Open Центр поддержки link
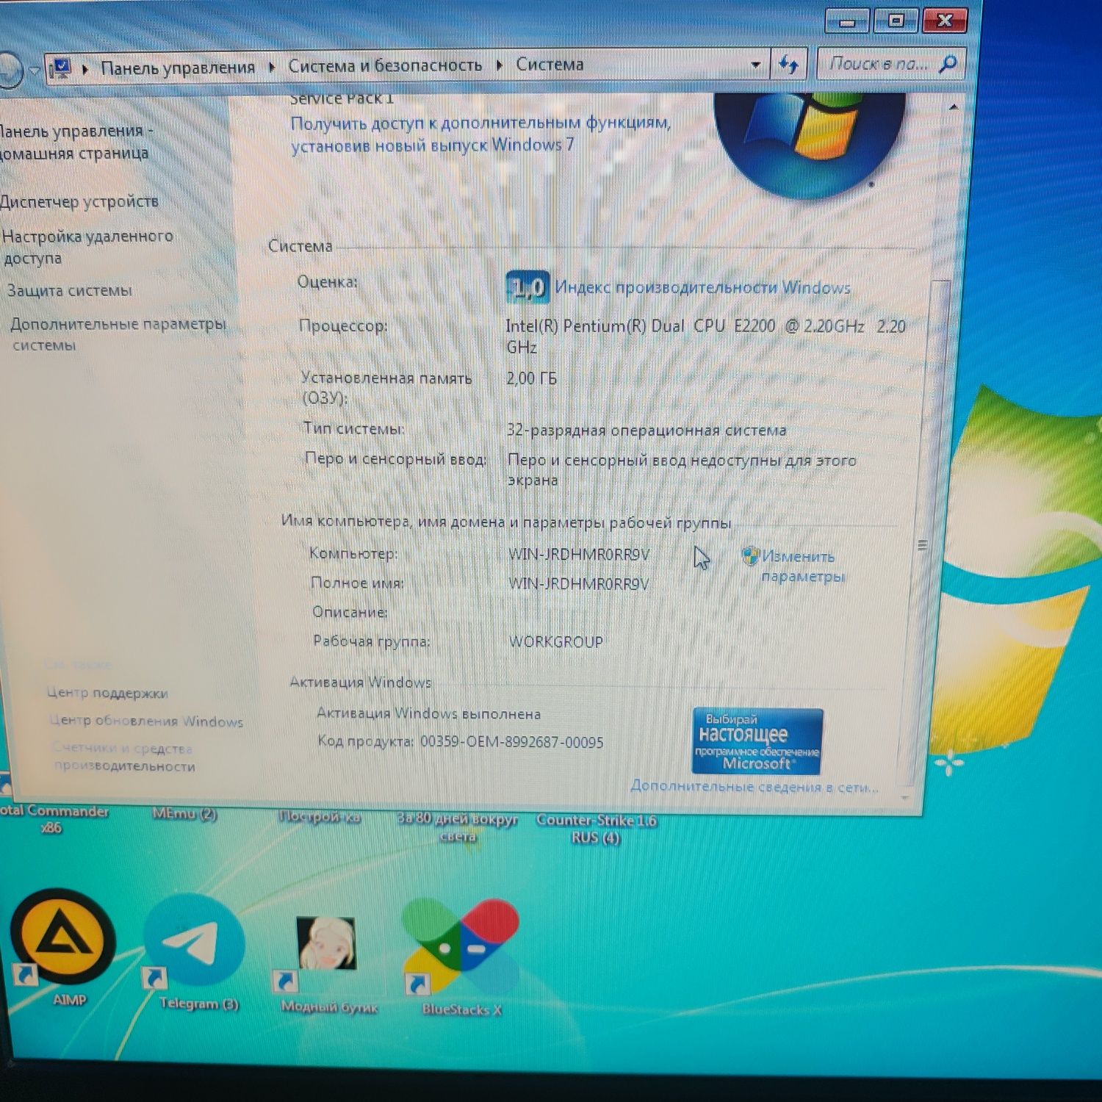The height and width of the screenshot is (1102, 1102). pos(107,693)
